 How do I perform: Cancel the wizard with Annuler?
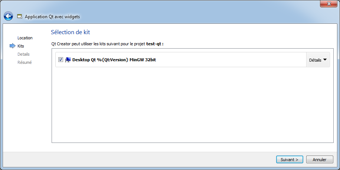pos(320,160)
